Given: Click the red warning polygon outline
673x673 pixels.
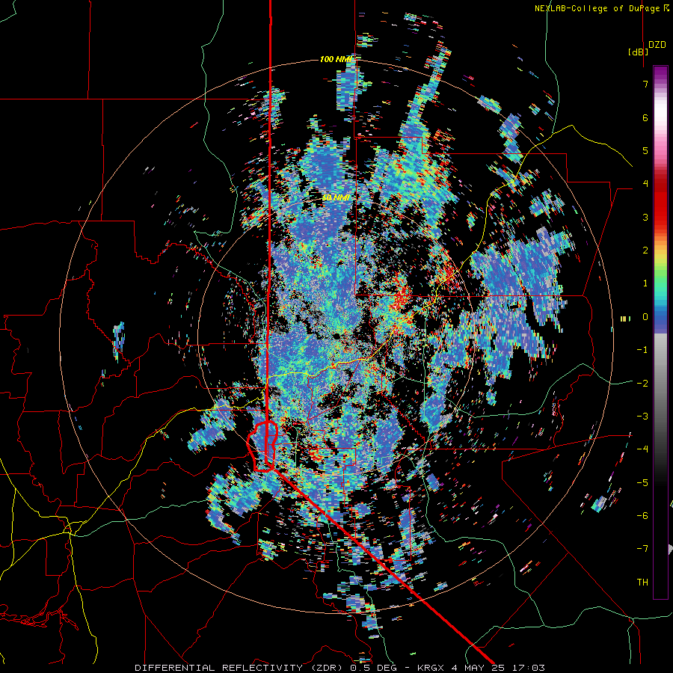Looking at the screenshot, I should tap(262, 447).
